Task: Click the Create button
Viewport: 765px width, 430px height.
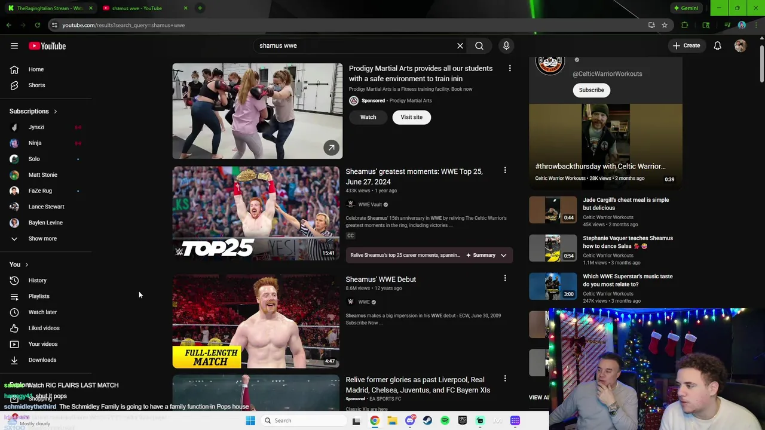Action: pyautogui.click(x=686, y=45)
